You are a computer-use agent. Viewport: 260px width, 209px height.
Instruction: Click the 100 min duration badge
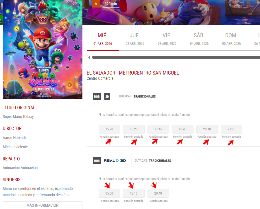(111, 4)
